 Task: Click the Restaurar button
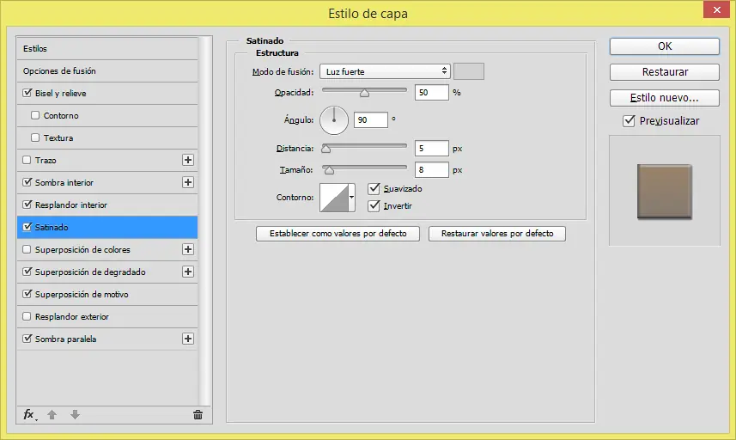coord(665,72)
